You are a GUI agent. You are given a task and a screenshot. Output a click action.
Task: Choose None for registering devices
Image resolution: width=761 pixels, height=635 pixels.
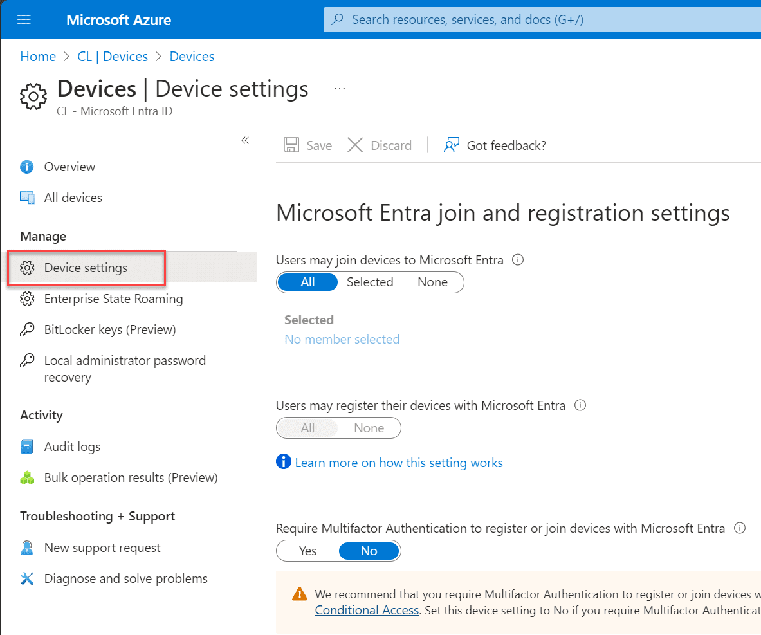pyautogui.click(x=369, y=428)
